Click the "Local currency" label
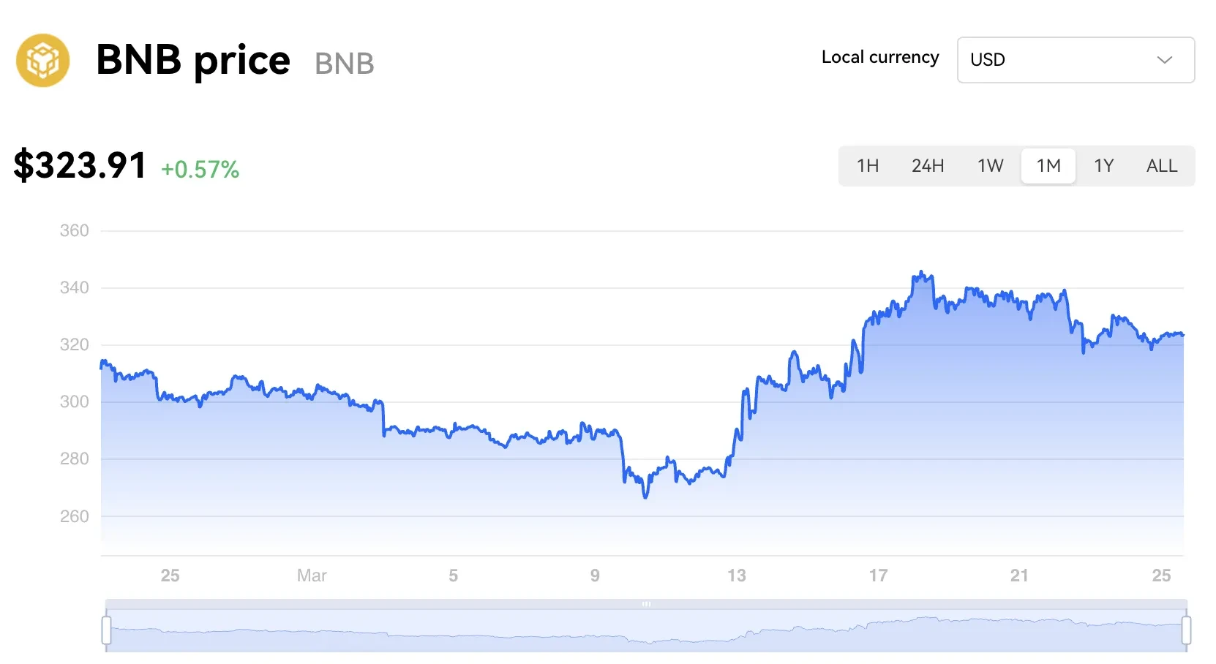1216x664 pixels. 880,57
